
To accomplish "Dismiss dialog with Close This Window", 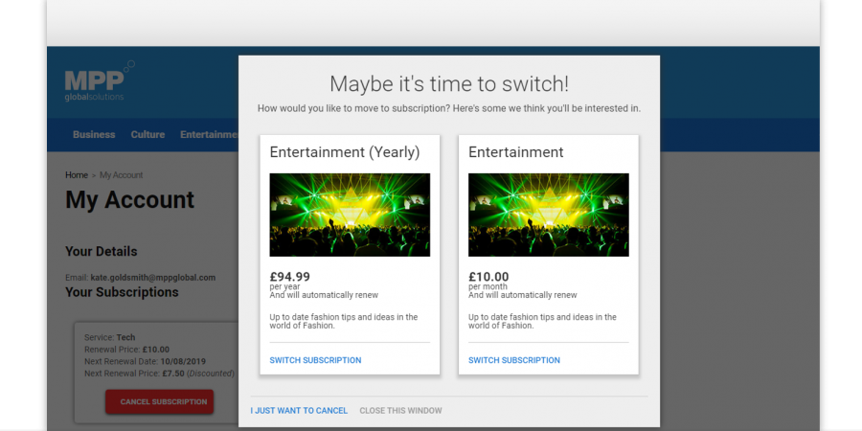I will (x=400, y=411).
